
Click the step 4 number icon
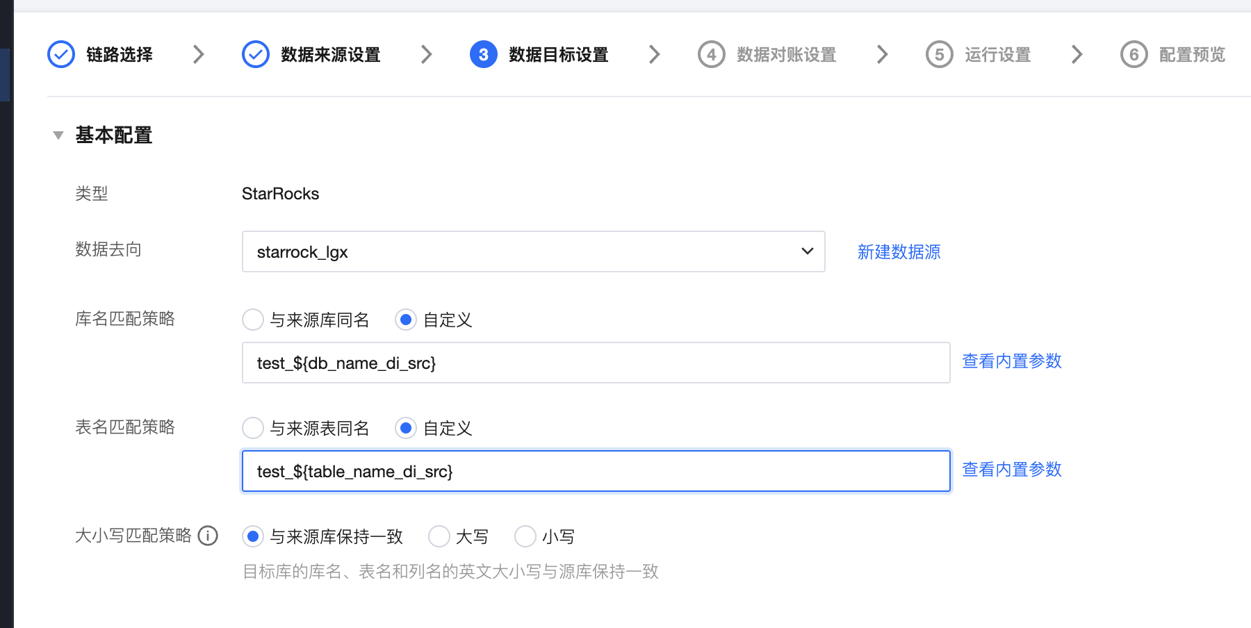[711, 54]
